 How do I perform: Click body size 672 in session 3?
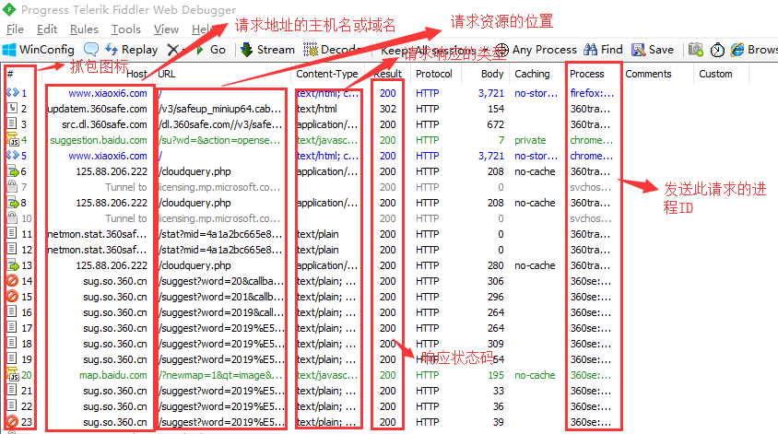click(495, 124)
